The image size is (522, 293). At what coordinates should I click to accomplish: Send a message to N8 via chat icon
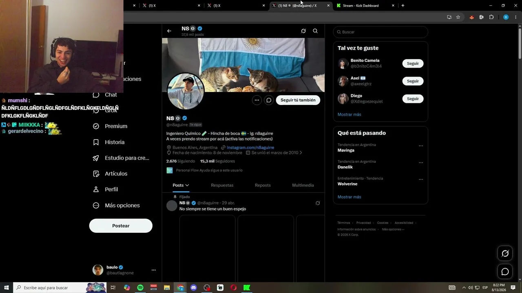click(x=269, y=100)
